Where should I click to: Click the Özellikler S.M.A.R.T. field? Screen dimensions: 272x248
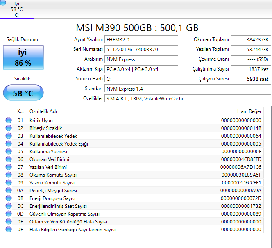[187, 98]
